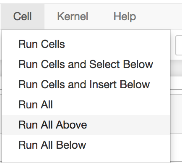
Task: Run cells above using Run All Above
Action: click(x=86, y=125)
